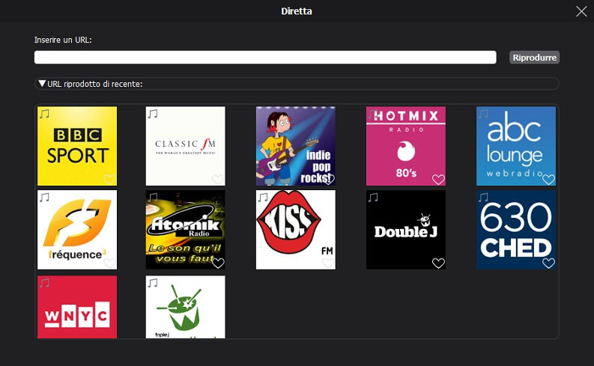Click music note icon on BBC Sport
This screenshot has height=366, width=594.
point(44,114)
